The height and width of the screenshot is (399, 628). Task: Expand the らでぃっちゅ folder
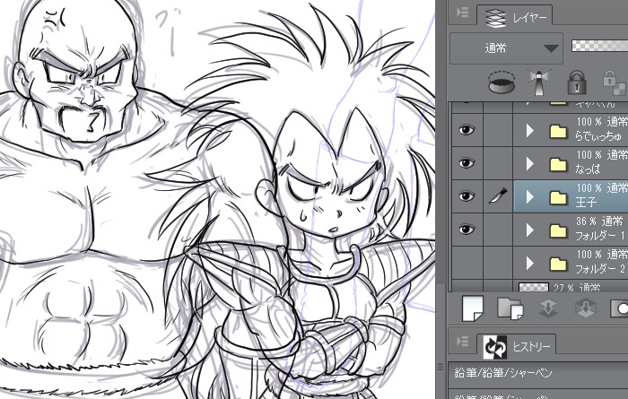tap(530, 131)
